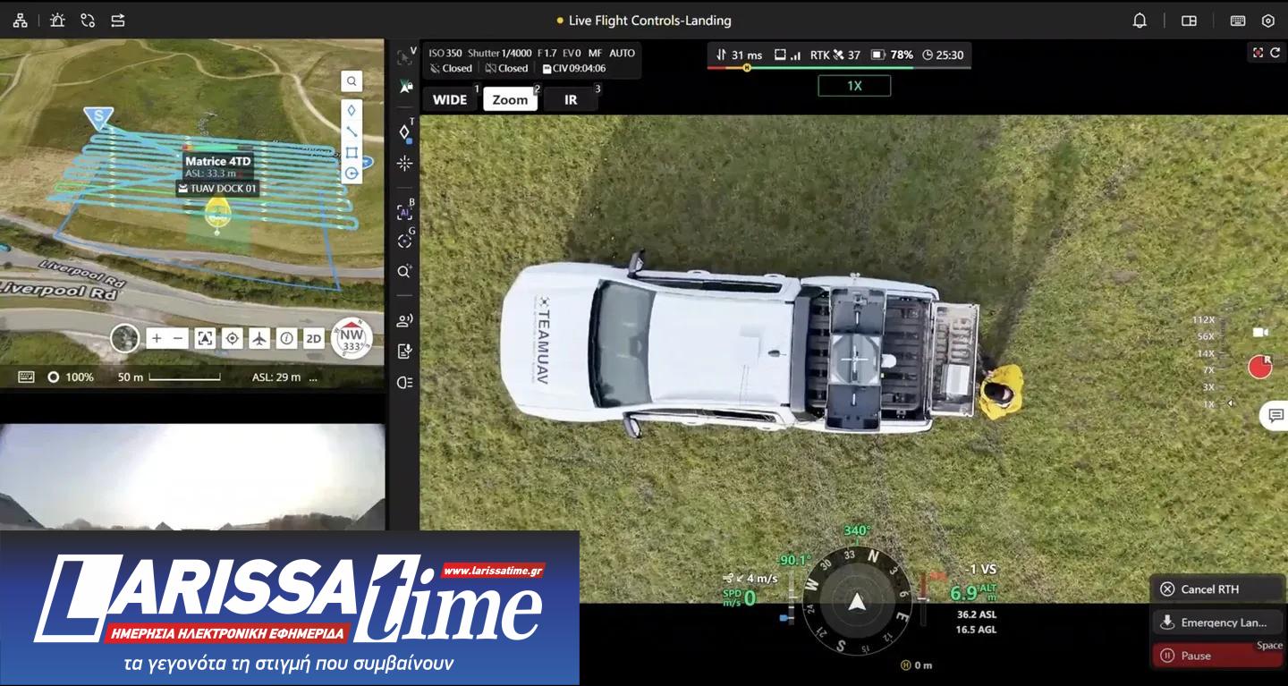Image resolution: width=1288 pixels, height=686 pixels.
Task: Start recording with red record button
Action: 1260,367
